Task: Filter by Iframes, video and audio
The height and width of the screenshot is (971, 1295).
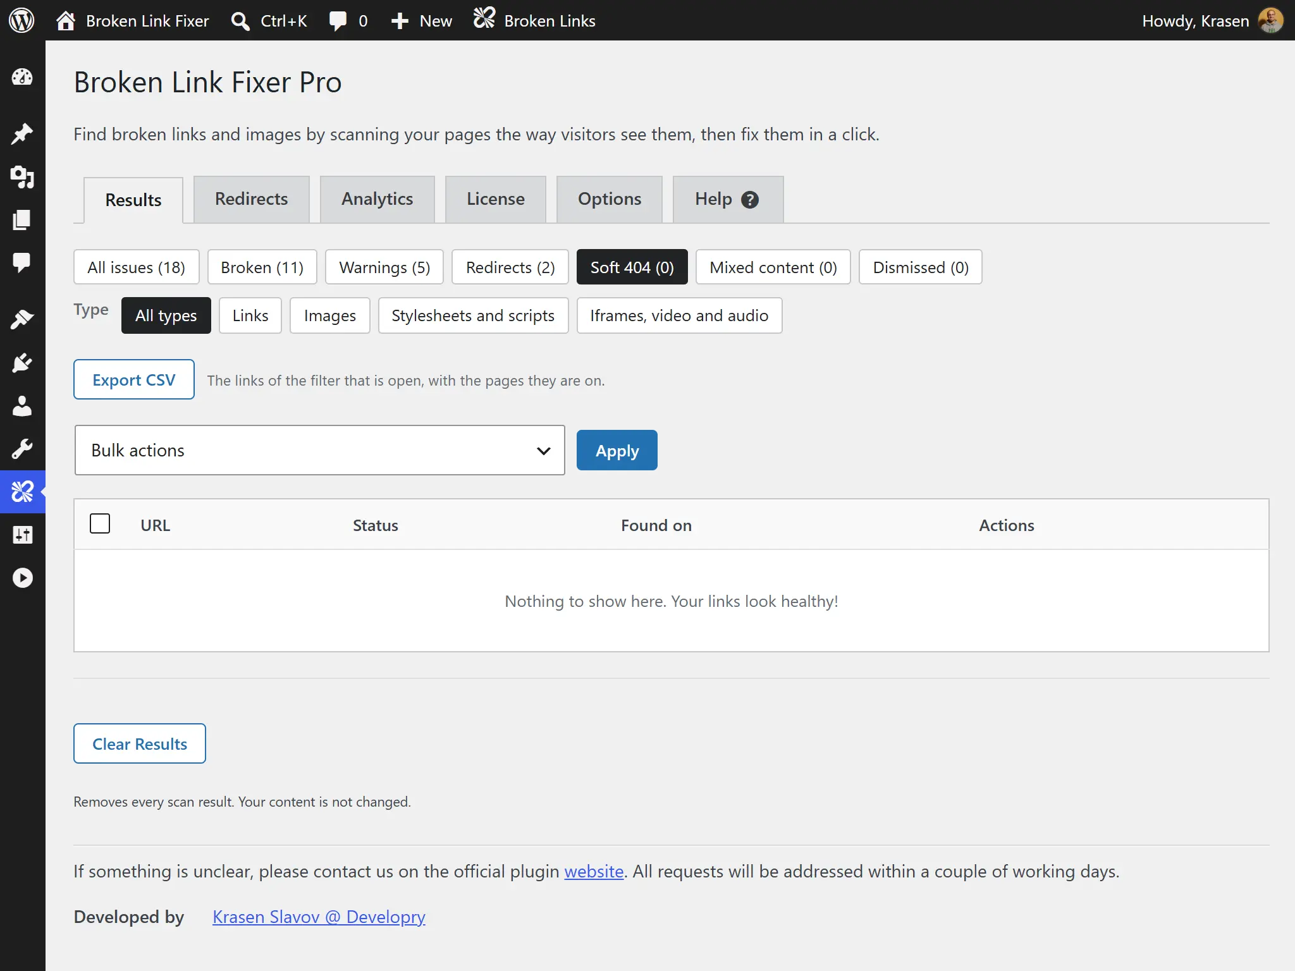Action: coord(680,315)
